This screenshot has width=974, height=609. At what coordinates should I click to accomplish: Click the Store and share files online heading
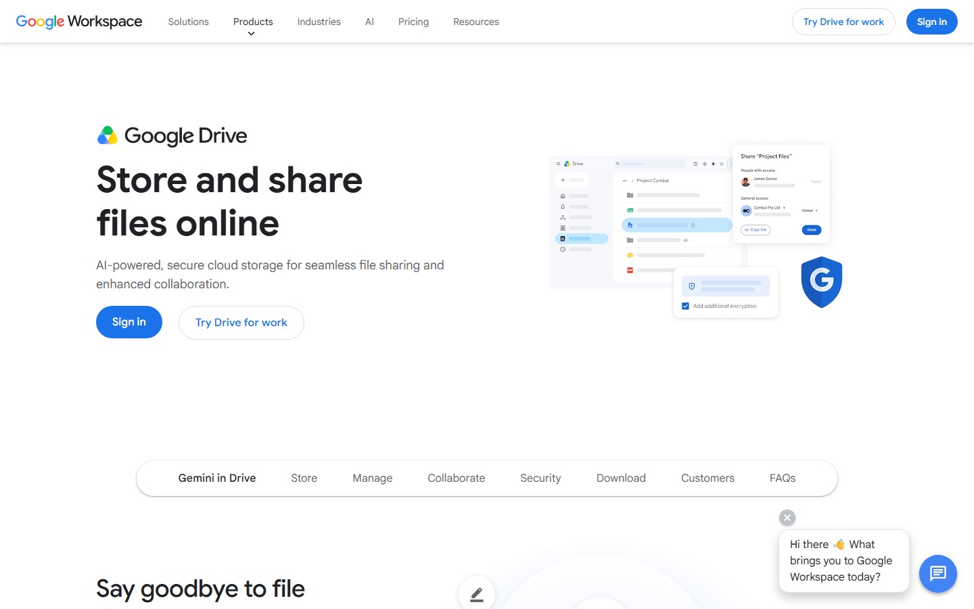coord(230,202)
